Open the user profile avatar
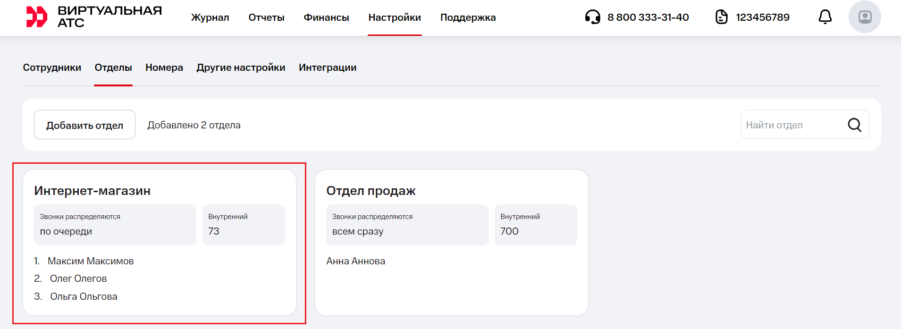 click(x=864, y=17)
